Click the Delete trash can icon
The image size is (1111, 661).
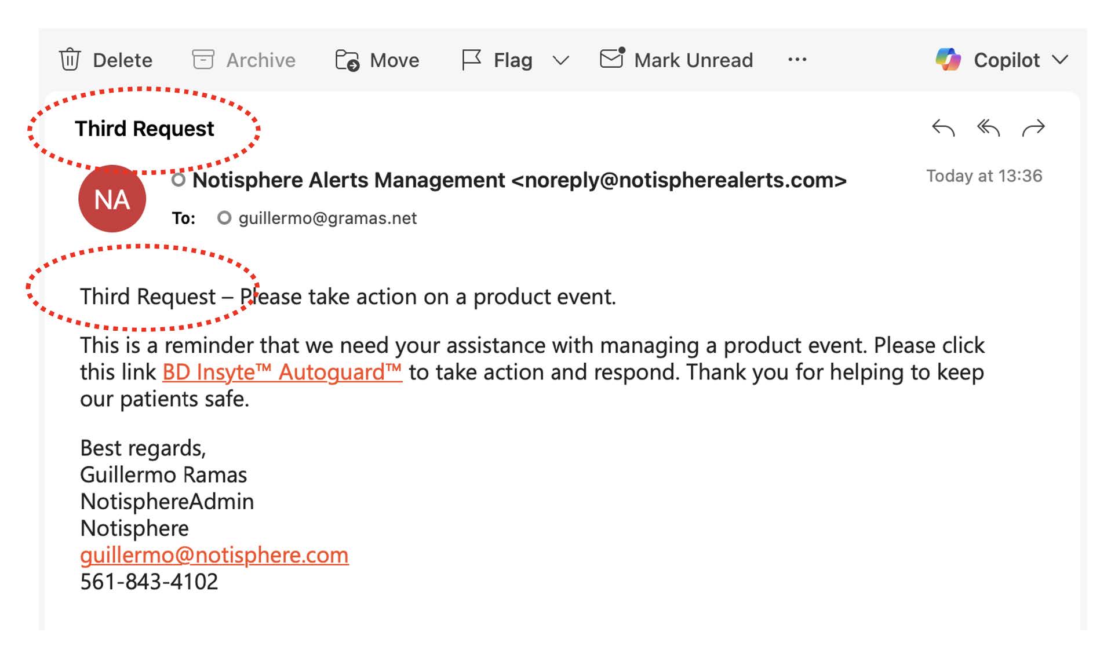tap(70, 60)
